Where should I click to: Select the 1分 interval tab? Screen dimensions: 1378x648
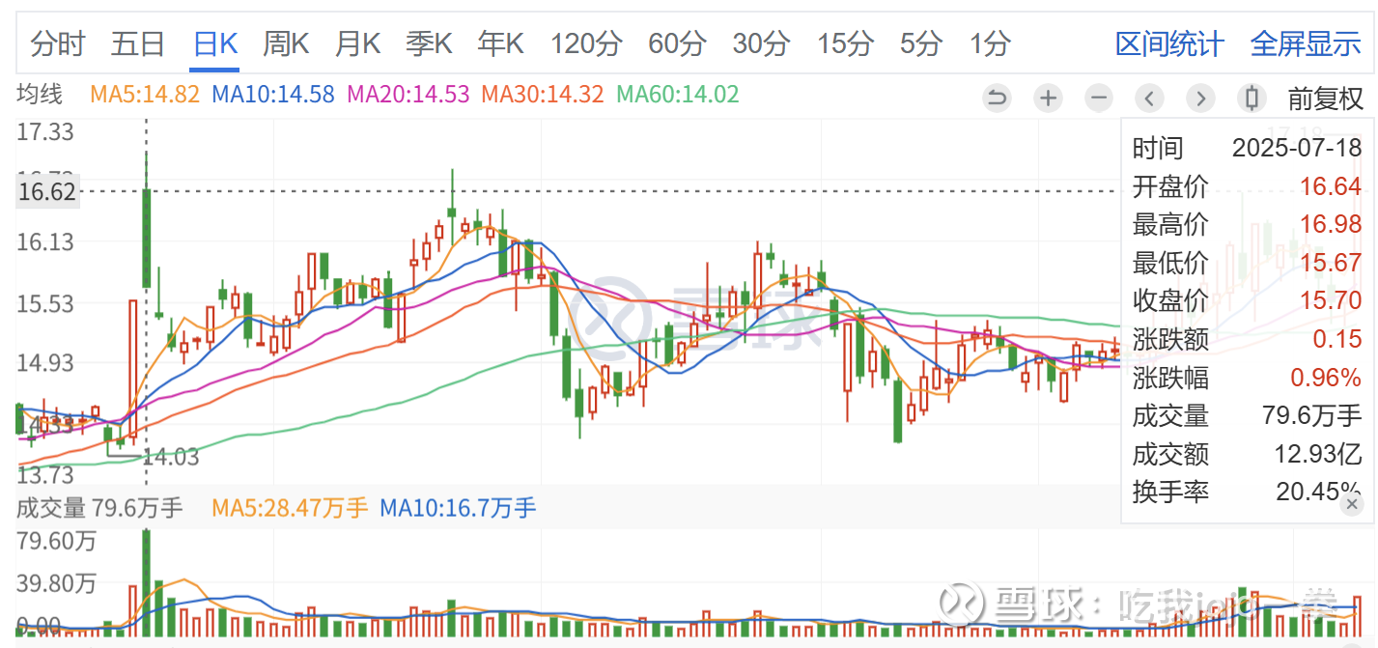pos(990,43)
